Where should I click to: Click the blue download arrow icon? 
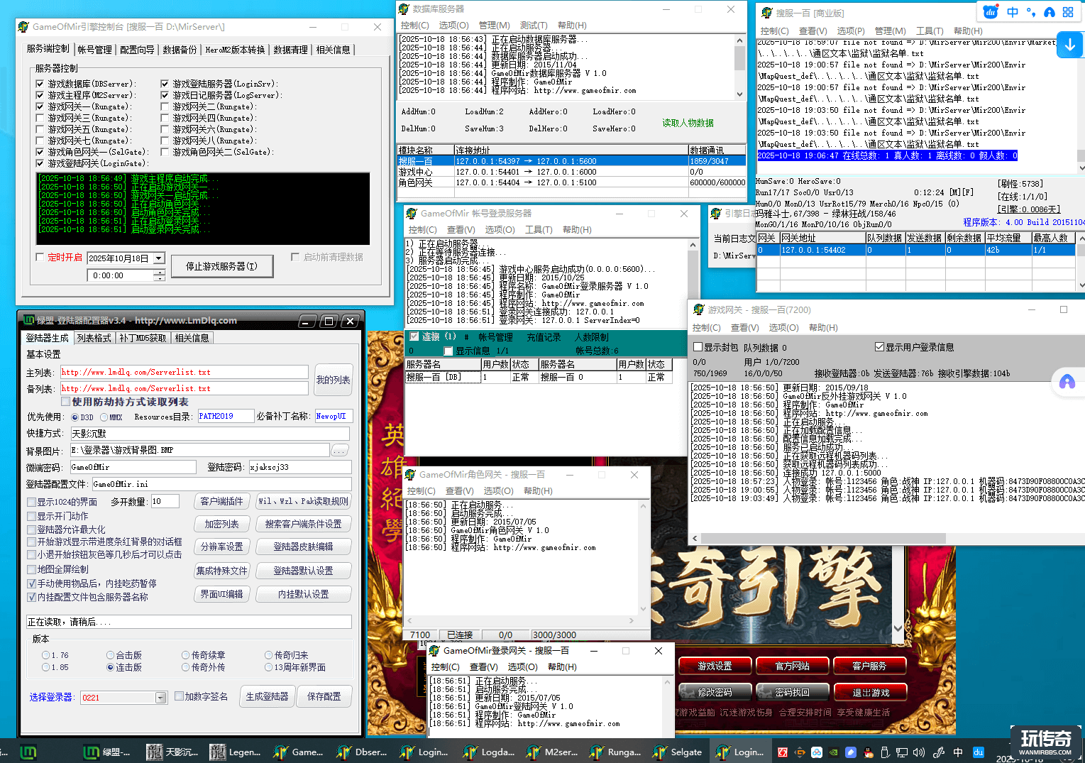click(1069, 45)
